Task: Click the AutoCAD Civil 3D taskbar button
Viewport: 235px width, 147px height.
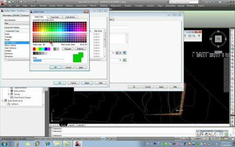Action: tap(78, 144)
